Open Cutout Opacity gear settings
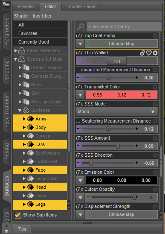The width and height of the screenshot is (165, 234). [x=155, y=190]
